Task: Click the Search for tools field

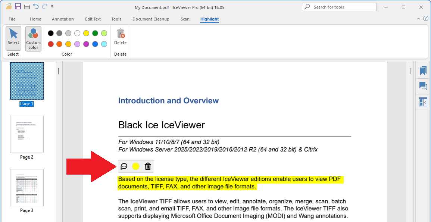Action: 339,7
